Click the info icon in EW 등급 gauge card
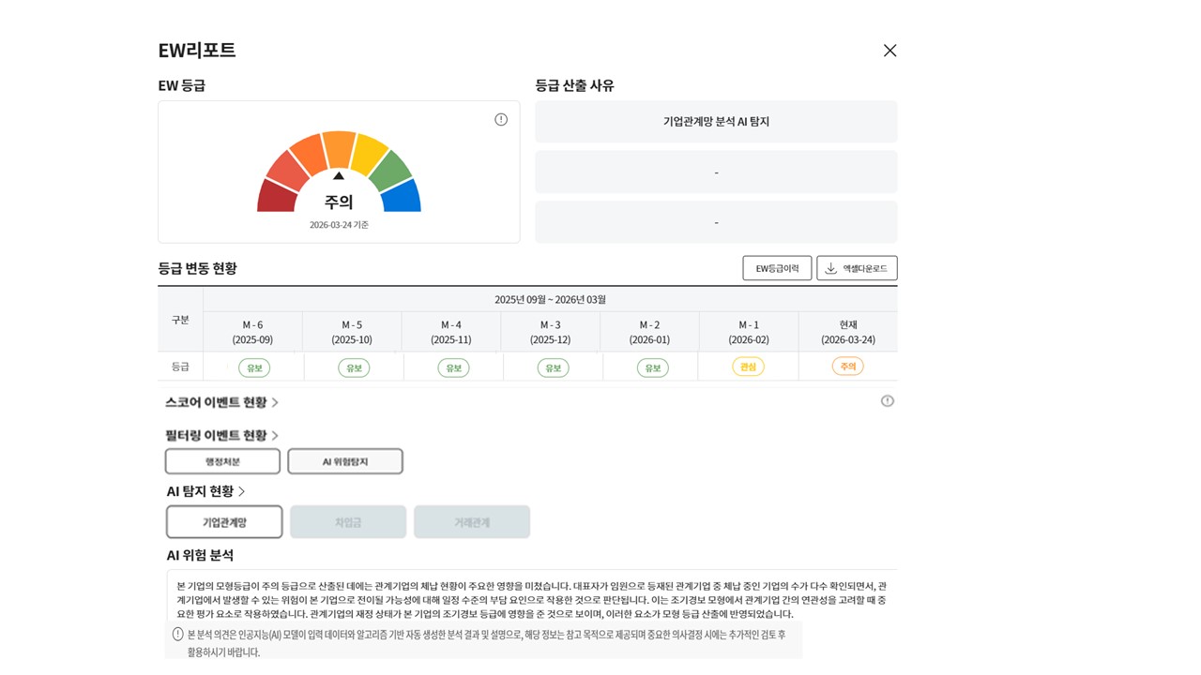 coord(501,119)
